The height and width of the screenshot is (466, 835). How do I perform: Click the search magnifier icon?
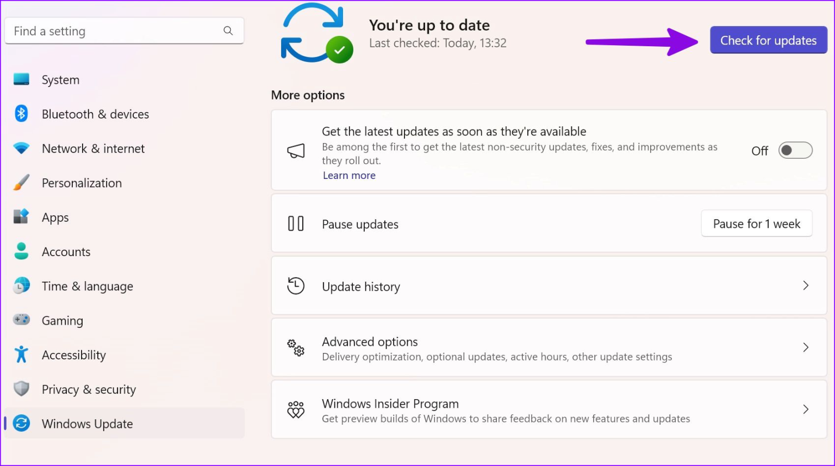(228, 31)
